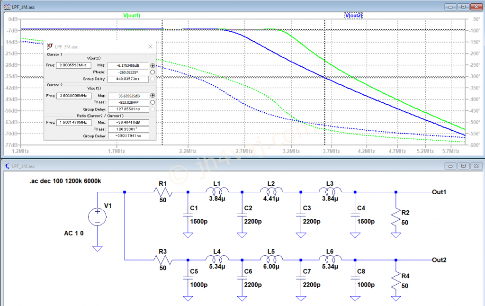This screenshot has height=306, width=485.
Task: Select the L3 inductor symbol
Action: click(x=330, y=191)
